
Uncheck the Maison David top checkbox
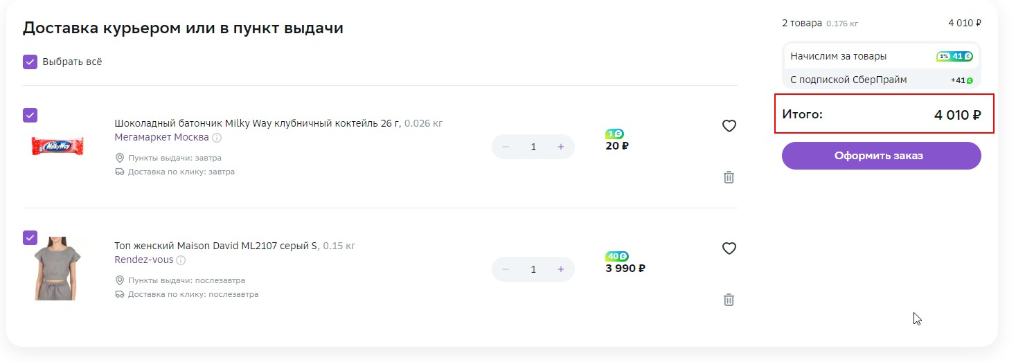[x=30, y=237]
